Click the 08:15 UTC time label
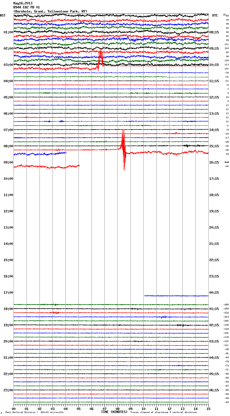Viewport: 230px width, 416px height. click(x=214, y=32)
